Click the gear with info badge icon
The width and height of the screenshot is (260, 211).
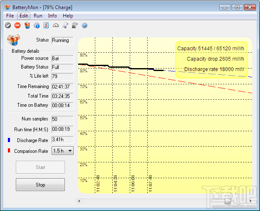pyautogui.click(x=37, y=25)
